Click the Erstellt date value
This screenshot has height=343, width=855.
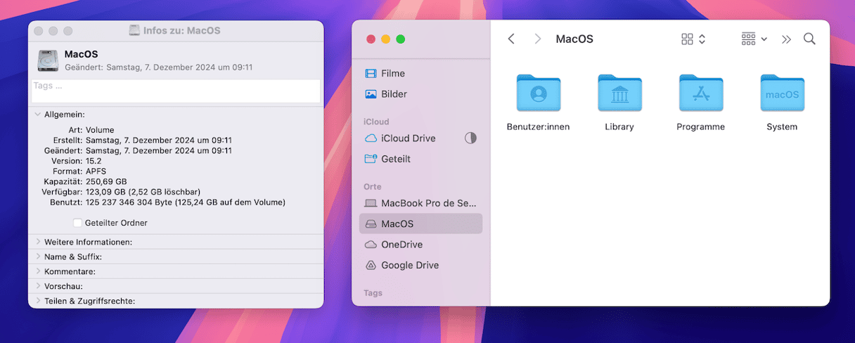pos(159,141)
